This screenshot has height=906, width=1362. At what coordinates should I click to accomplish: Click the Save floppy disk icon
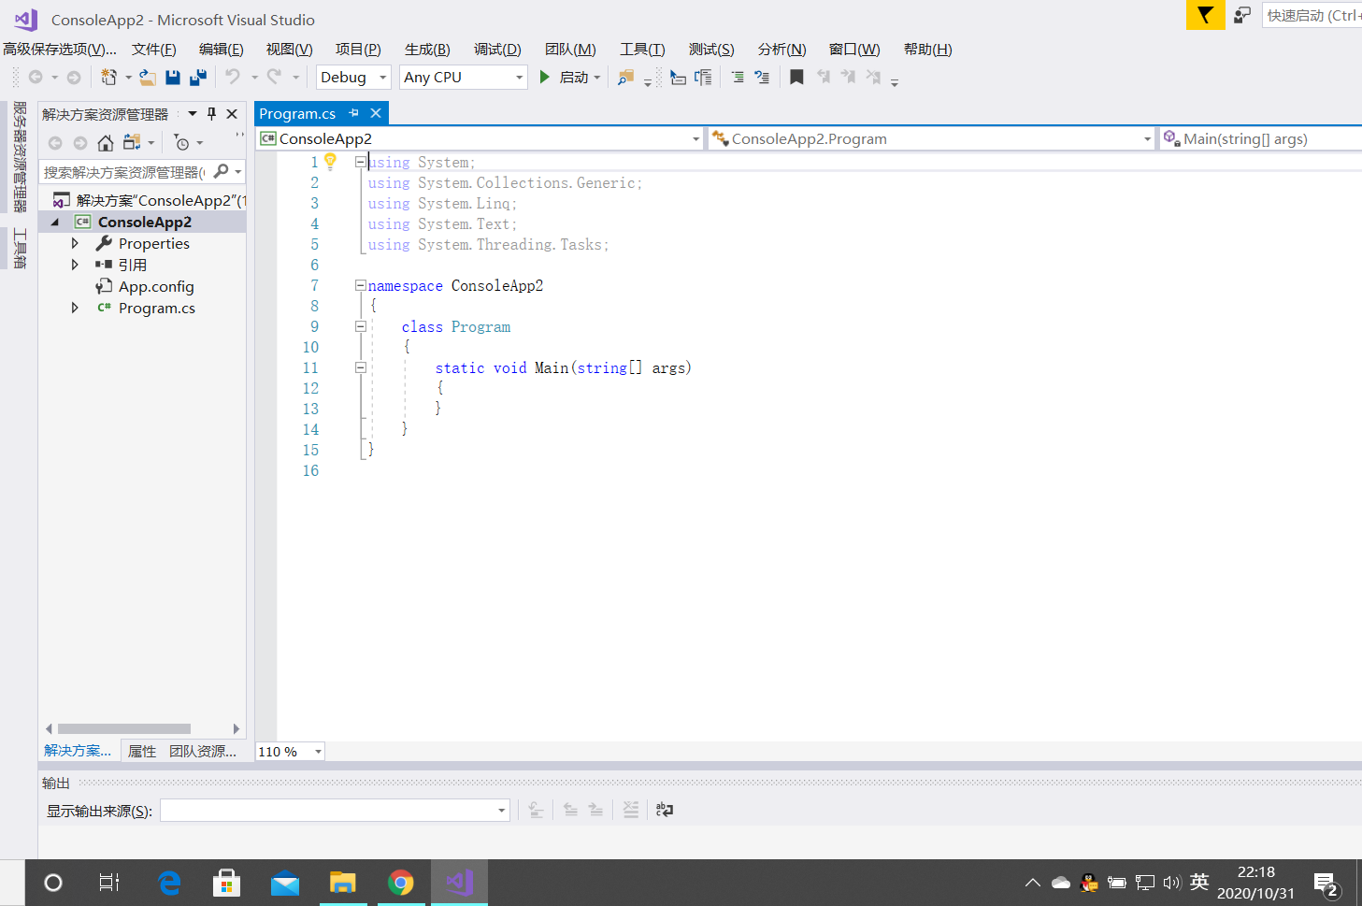point(173,78)
